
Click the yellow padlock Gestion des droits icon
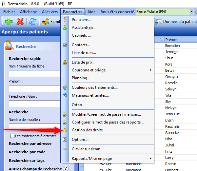[x=65, y=130]
